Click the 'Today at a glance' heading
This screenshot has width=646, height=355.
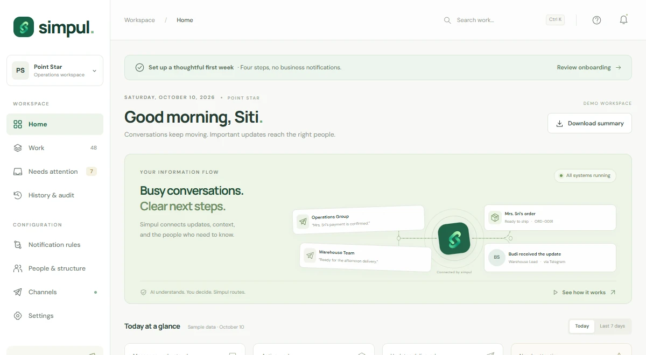coord(152,326)
